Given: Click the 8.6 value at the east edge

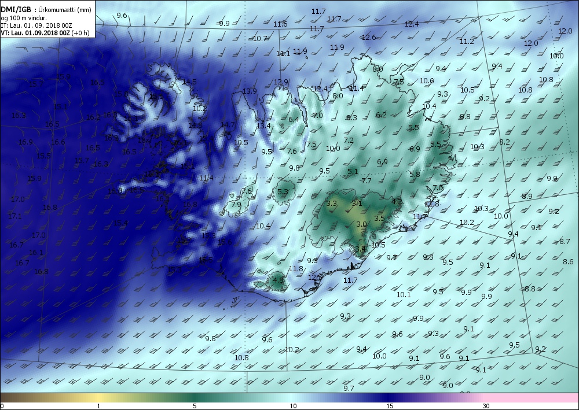Looking at the screenshot, I should [x=569, y=261].
